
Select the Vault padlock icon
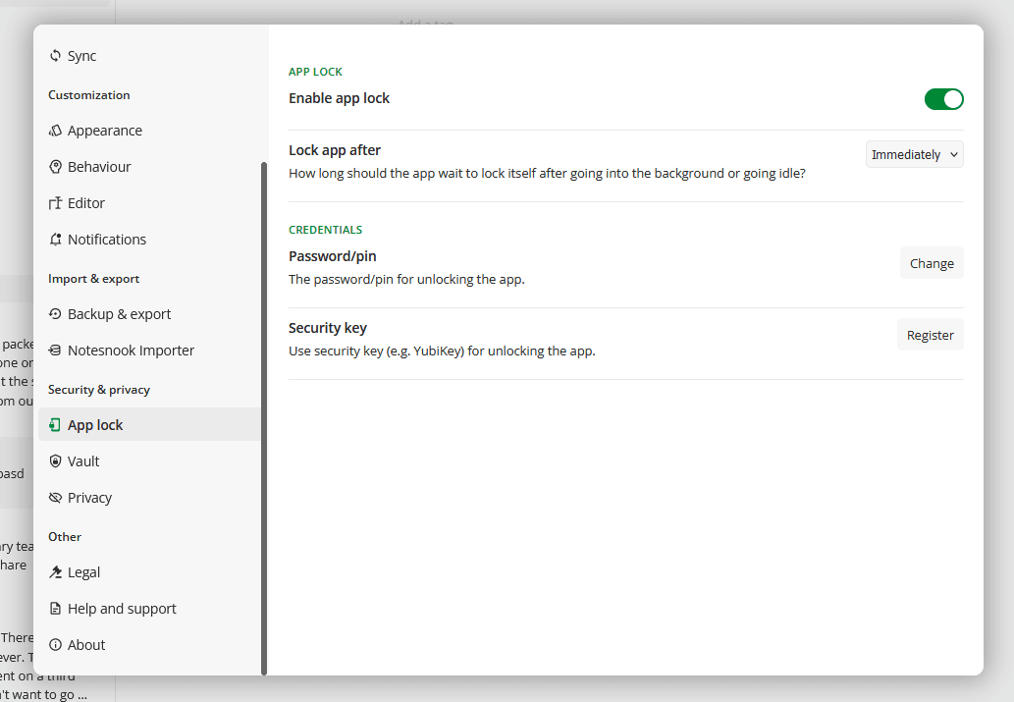55,460
